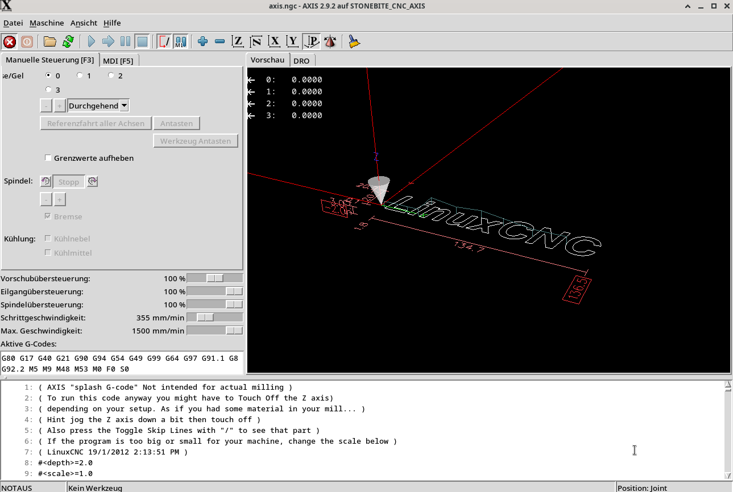
Task: Click G-code scrollbar down arrow
Action: pyautogui.click(x=728, y=475)
